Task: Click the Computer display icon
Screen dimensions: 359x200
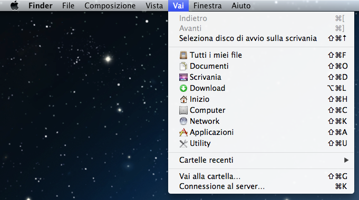Action: 183,110
